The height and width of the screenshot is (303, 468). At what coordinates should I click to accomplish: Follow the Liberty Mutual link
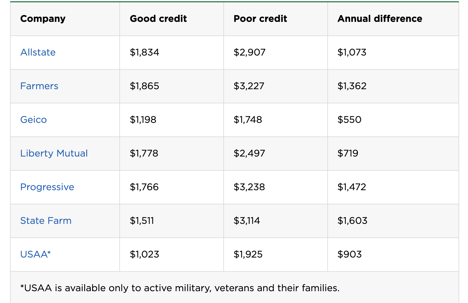(x=54, y=153)
